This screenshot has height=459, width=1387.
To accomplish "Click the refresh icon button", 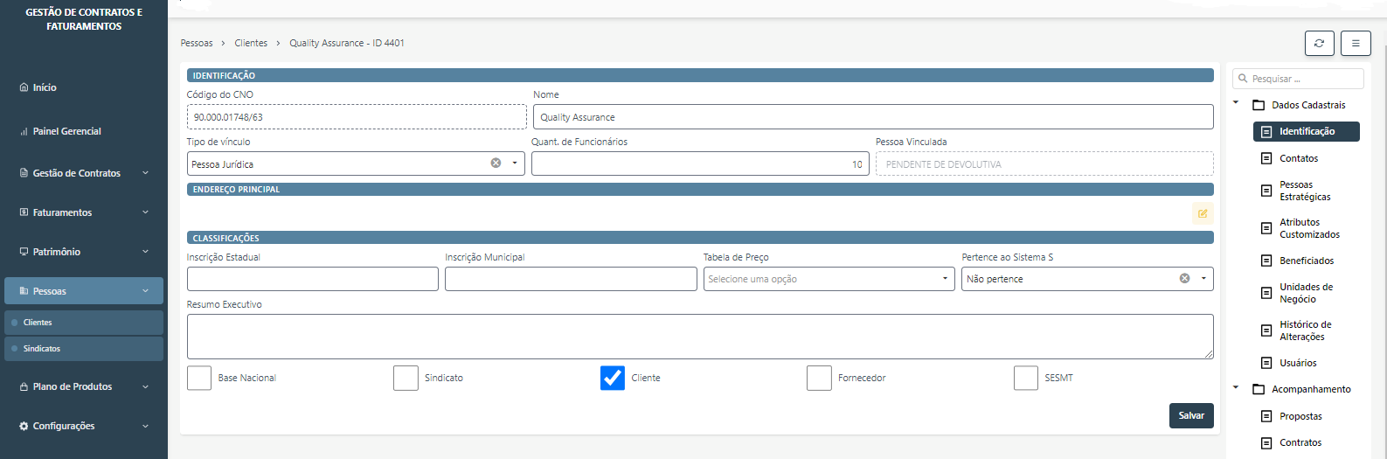I will pyautogui.click(x=1319, y=43).
